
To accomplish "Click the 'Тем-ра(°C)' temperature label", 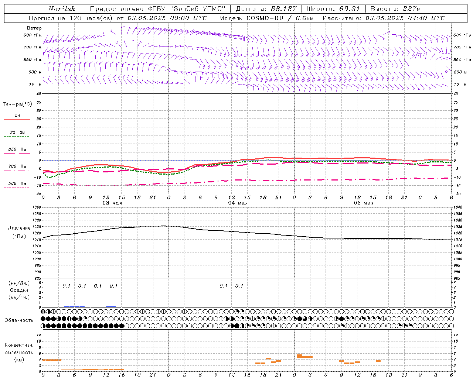I will pos(17,104).
